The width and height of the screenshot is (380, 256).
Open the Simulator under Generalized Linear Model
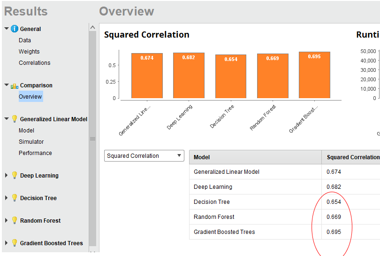tap(31, 142)
